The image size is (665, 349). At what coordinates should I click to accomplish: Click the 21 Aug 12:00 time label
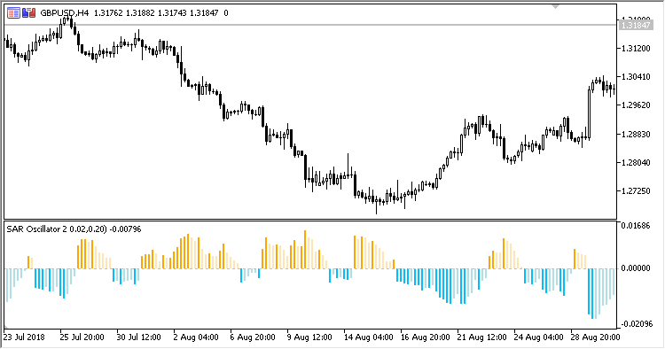click(482, 337)
